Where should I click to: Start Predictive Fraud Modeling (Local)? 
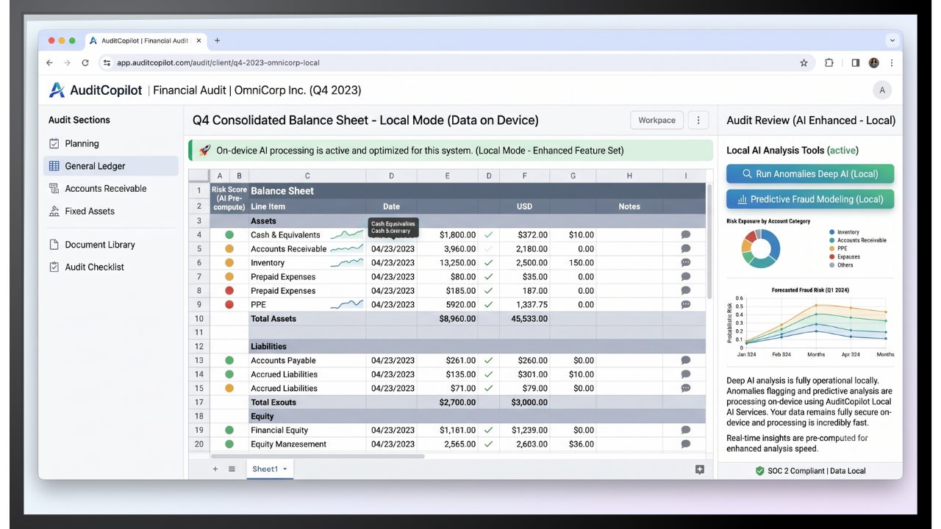click(x=810, y=199)
